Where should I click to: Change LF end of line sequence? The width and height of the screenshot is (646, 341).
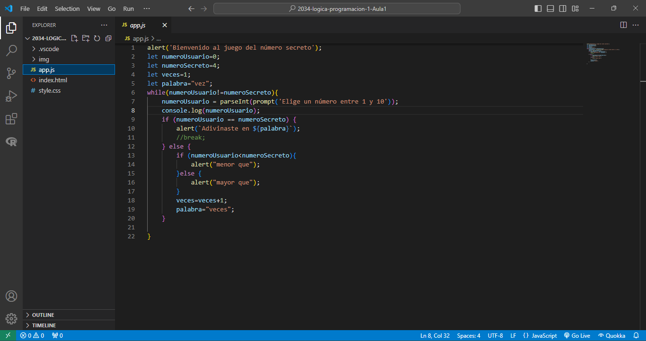(x=513, y=336)
